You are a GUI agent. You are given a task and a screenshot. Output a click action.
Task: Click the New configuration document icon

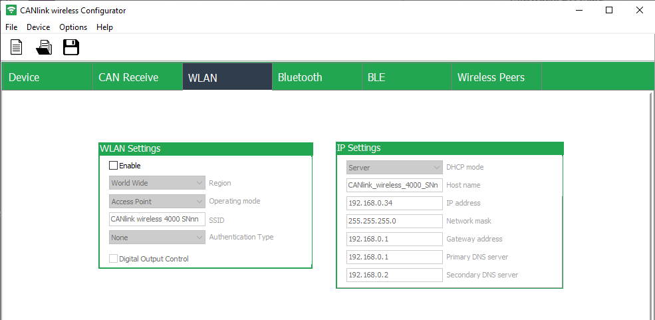tap(16, 47)
